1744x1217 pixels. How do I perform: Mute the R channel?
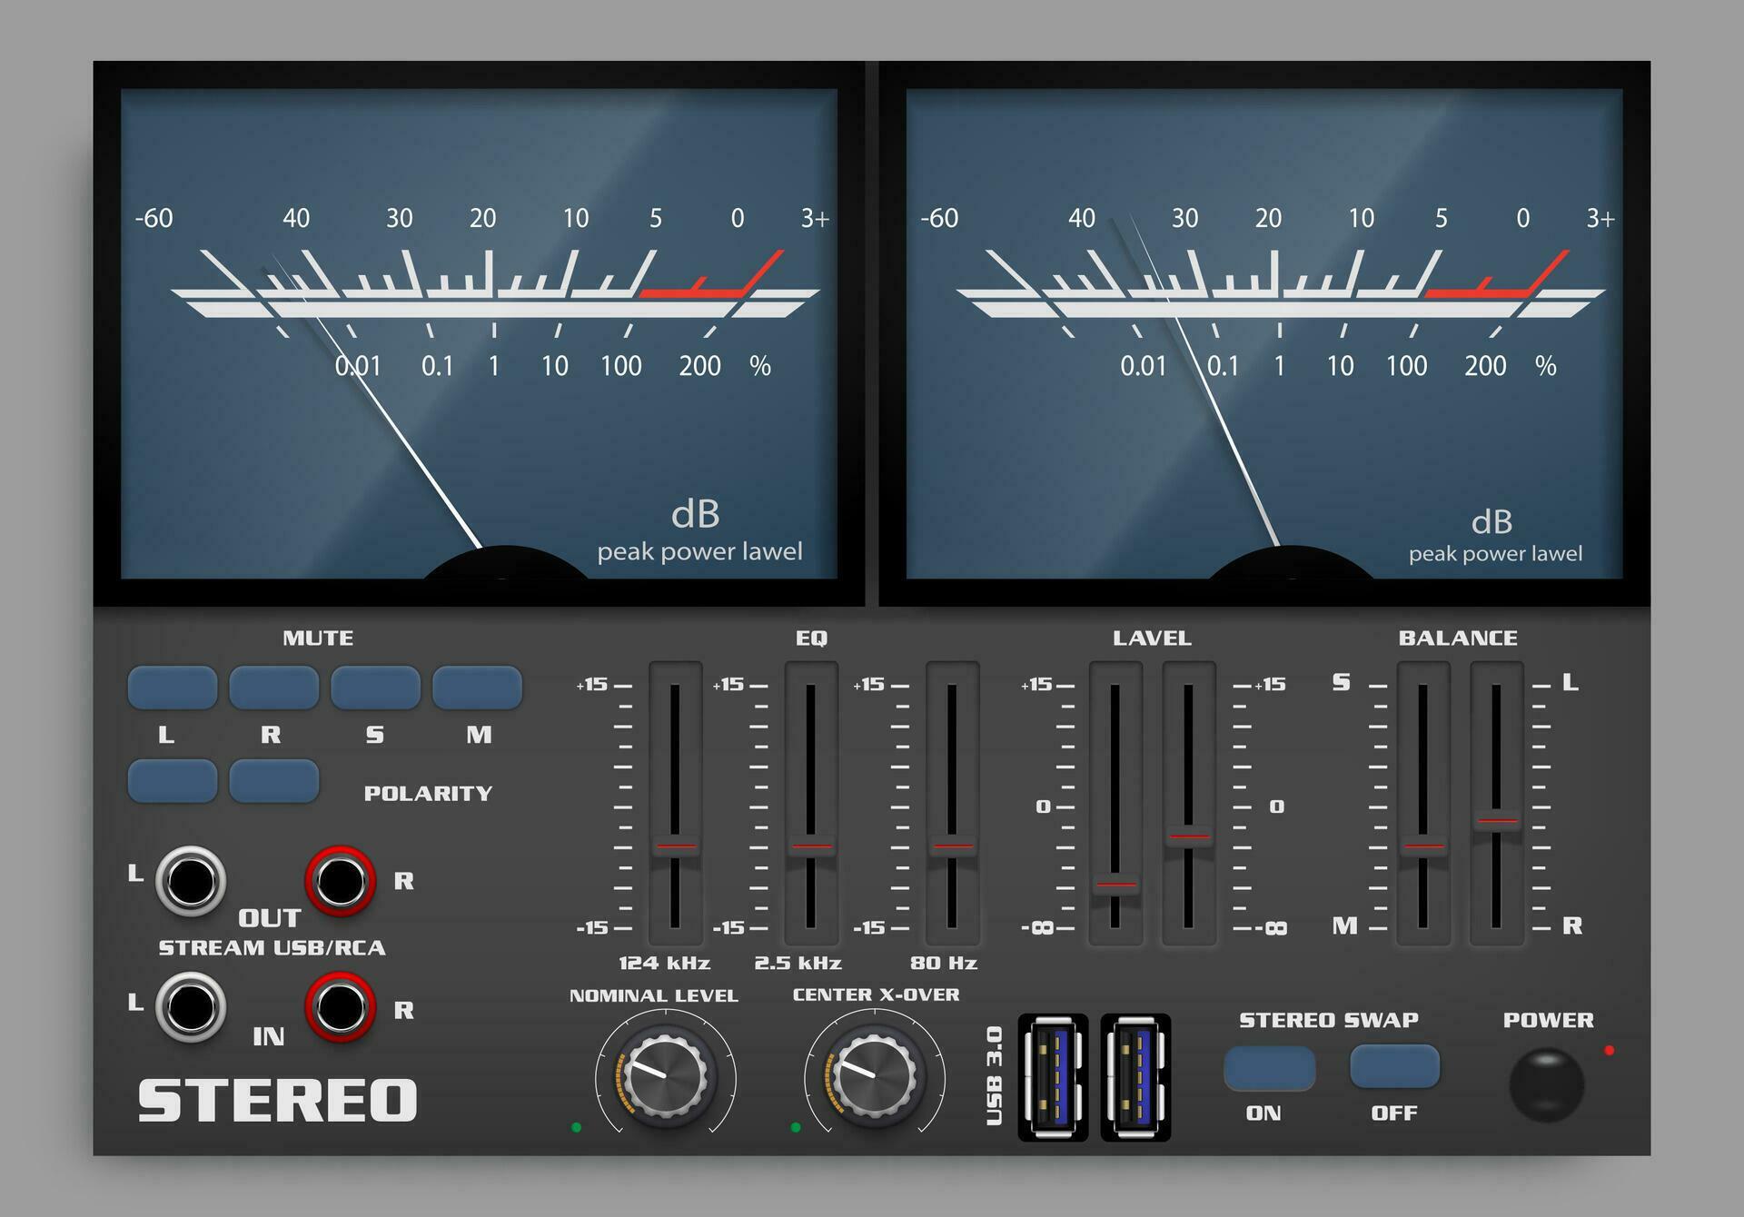276,688
